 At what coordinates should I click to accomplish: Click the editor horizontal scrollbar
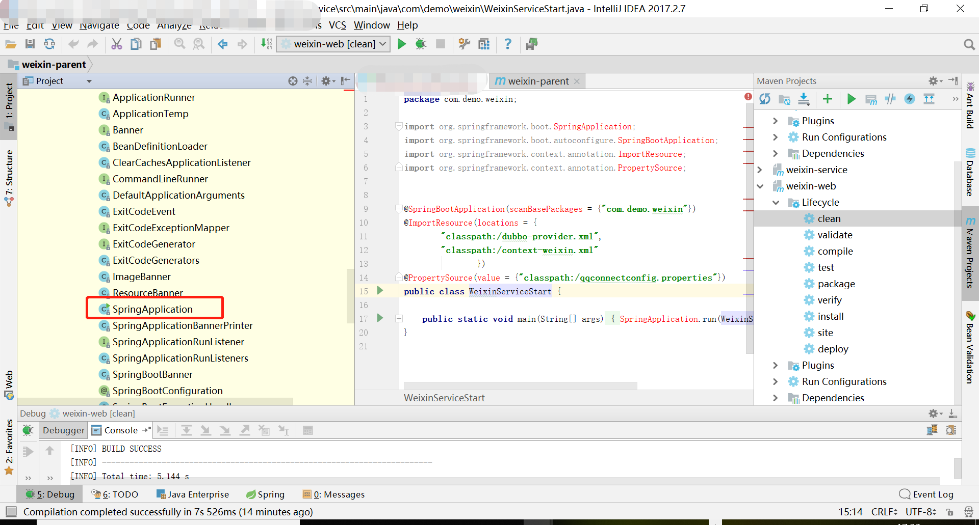coord(520,385)
